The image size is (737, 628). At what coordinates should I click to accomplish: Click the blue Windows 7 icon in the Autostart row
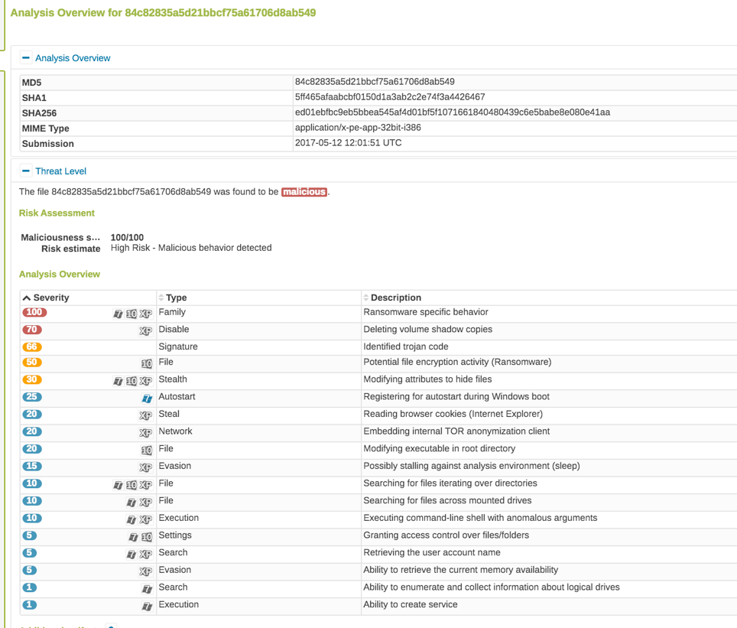tap(147, 399)
